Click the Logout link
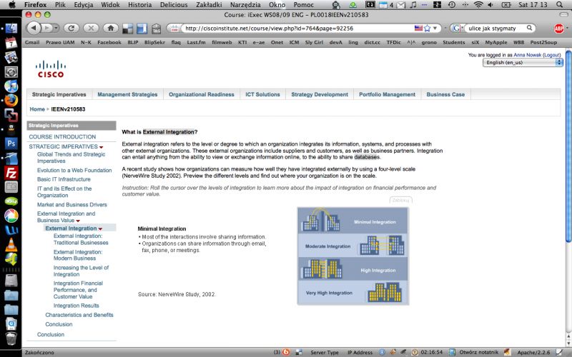Image resolution: width=572 pixels, height=357 pixels. coord(551,55)
